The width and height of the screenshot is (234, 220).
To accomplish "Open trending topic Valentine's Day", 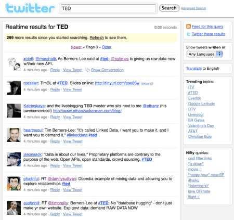I will click(201, 126).
